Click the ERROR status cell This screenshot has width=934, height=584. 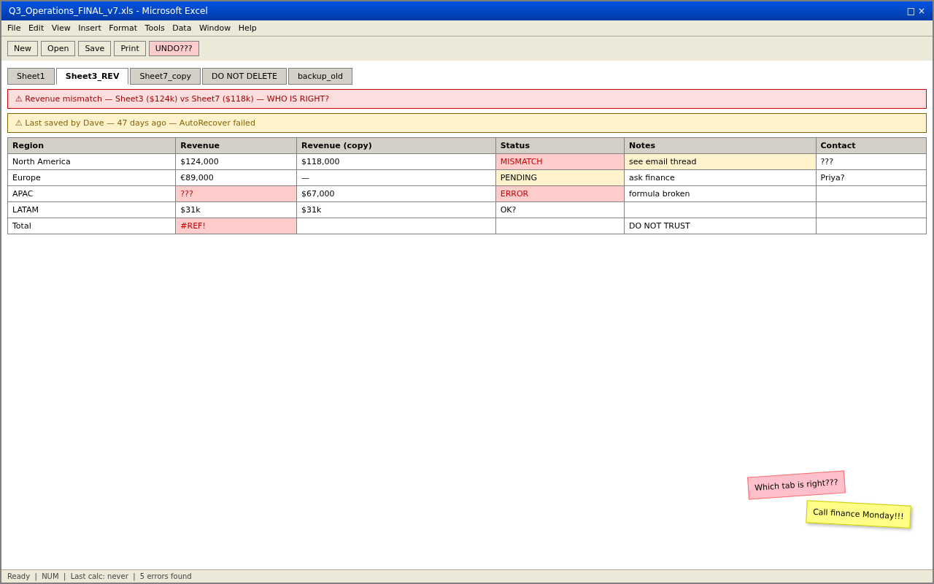coord(560,194)
